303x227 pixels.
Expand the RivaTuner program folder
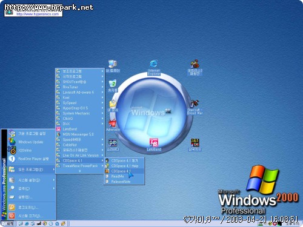click(80, 87)
